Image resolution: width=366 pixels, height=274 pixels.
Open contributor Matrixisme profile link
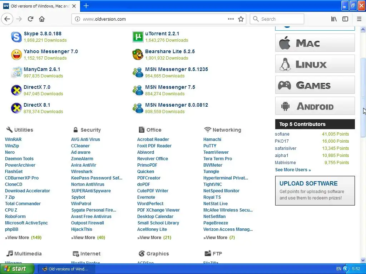285,163
